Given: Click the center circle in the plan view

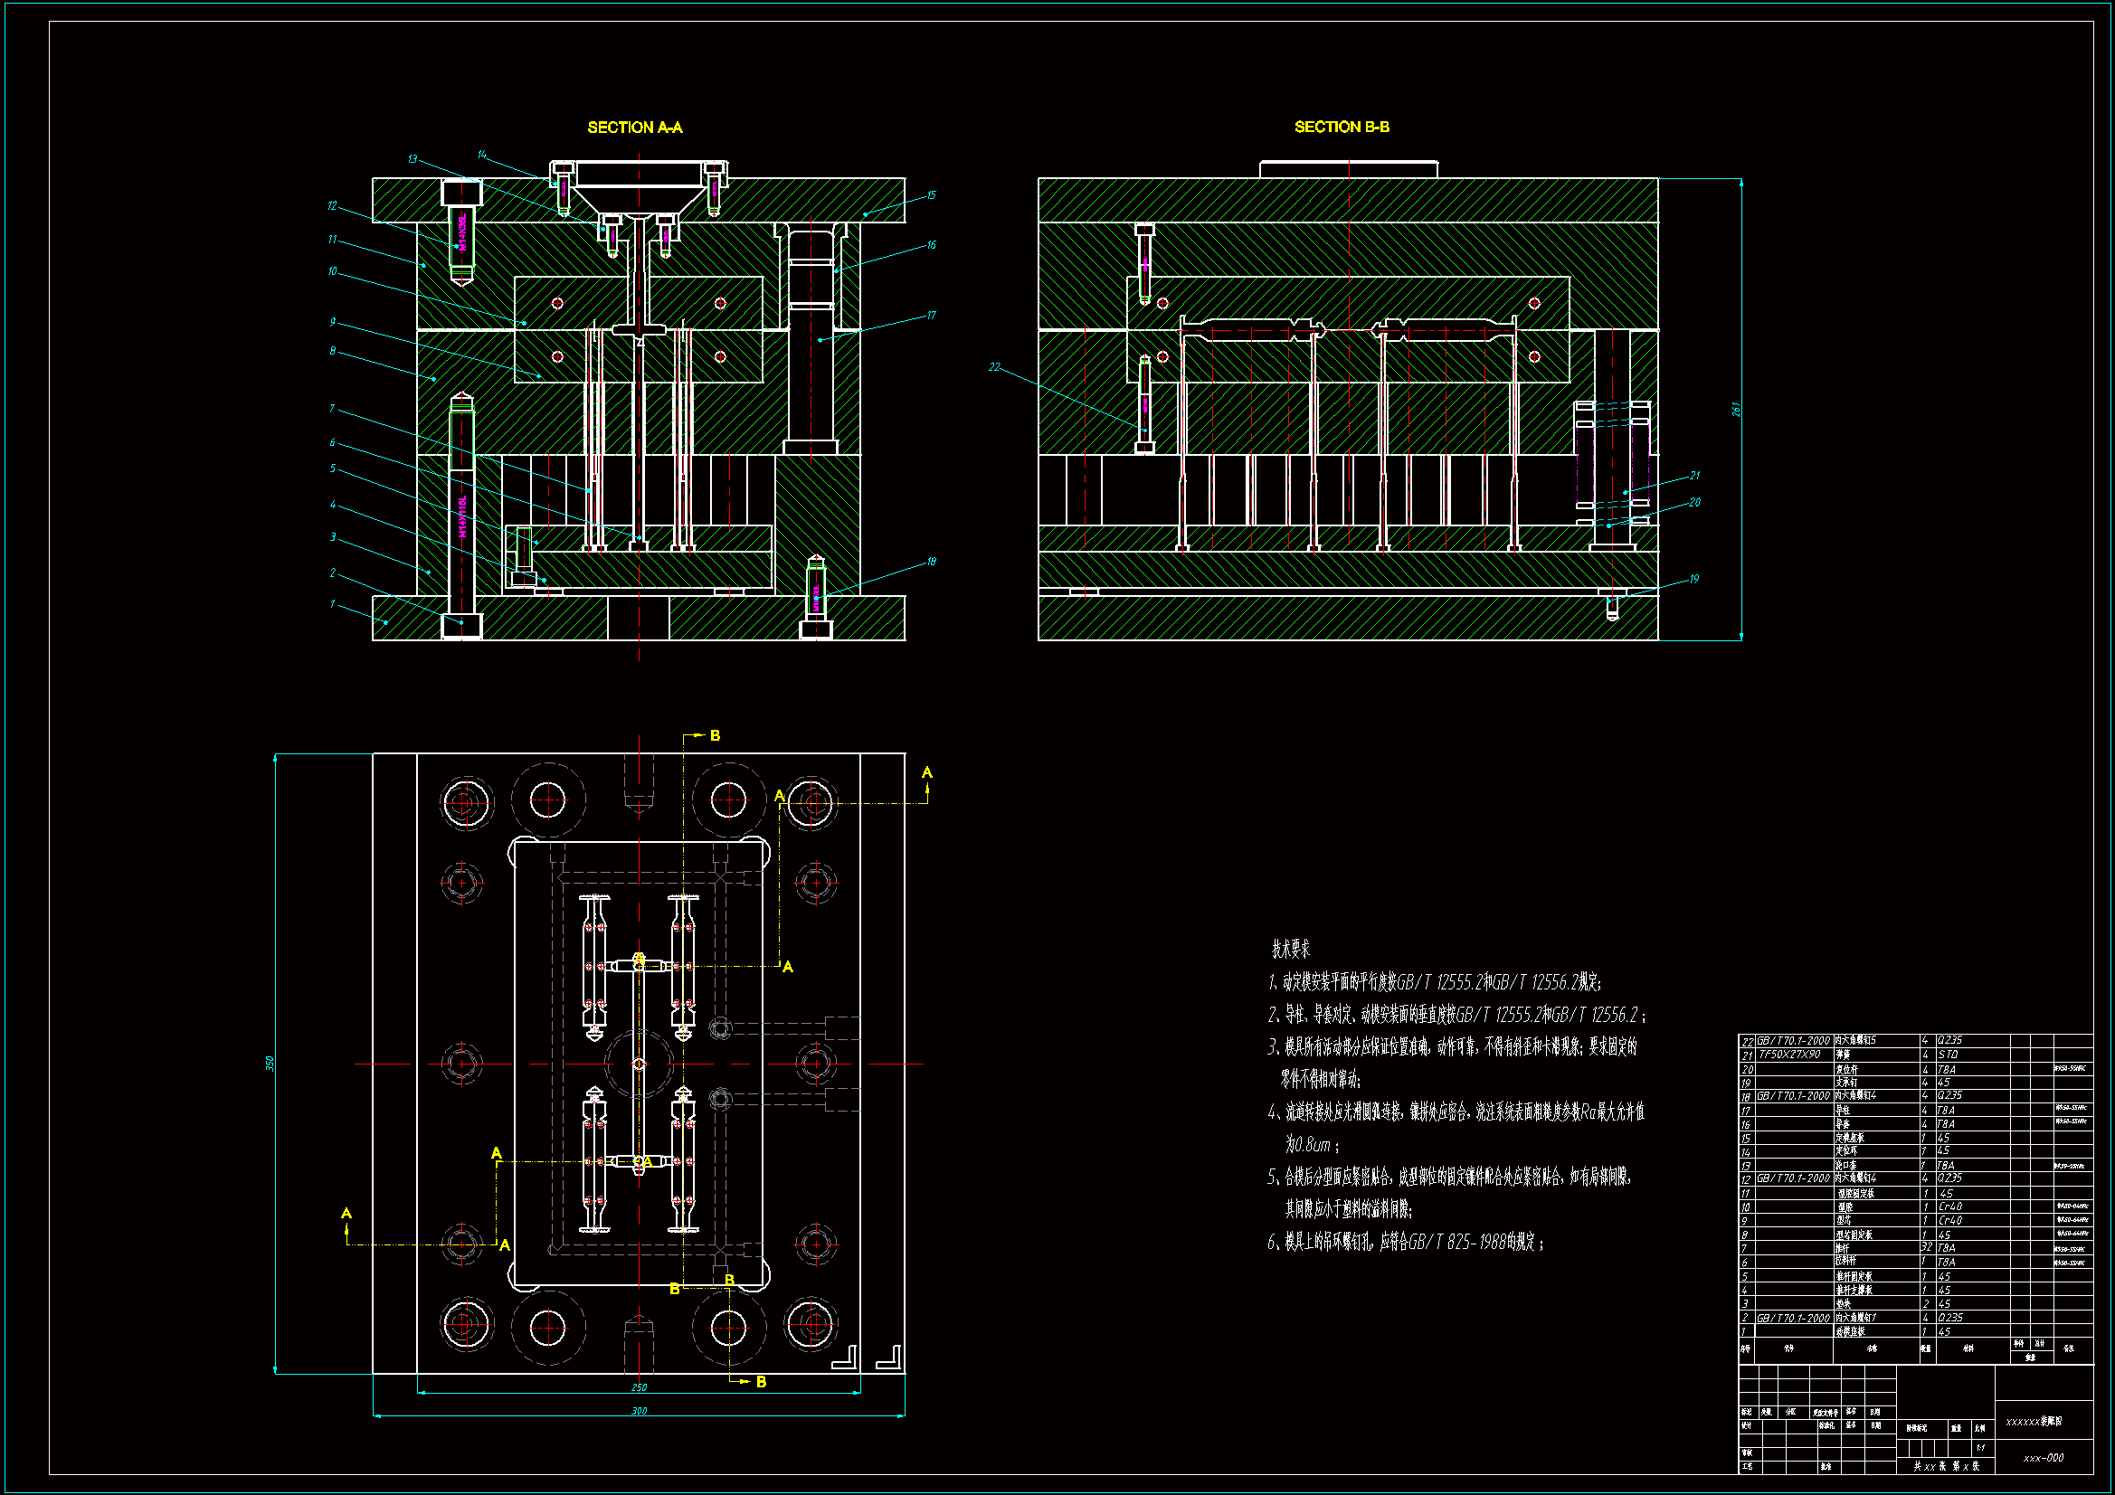Looking at the screenshot, I should point(640,1064).
